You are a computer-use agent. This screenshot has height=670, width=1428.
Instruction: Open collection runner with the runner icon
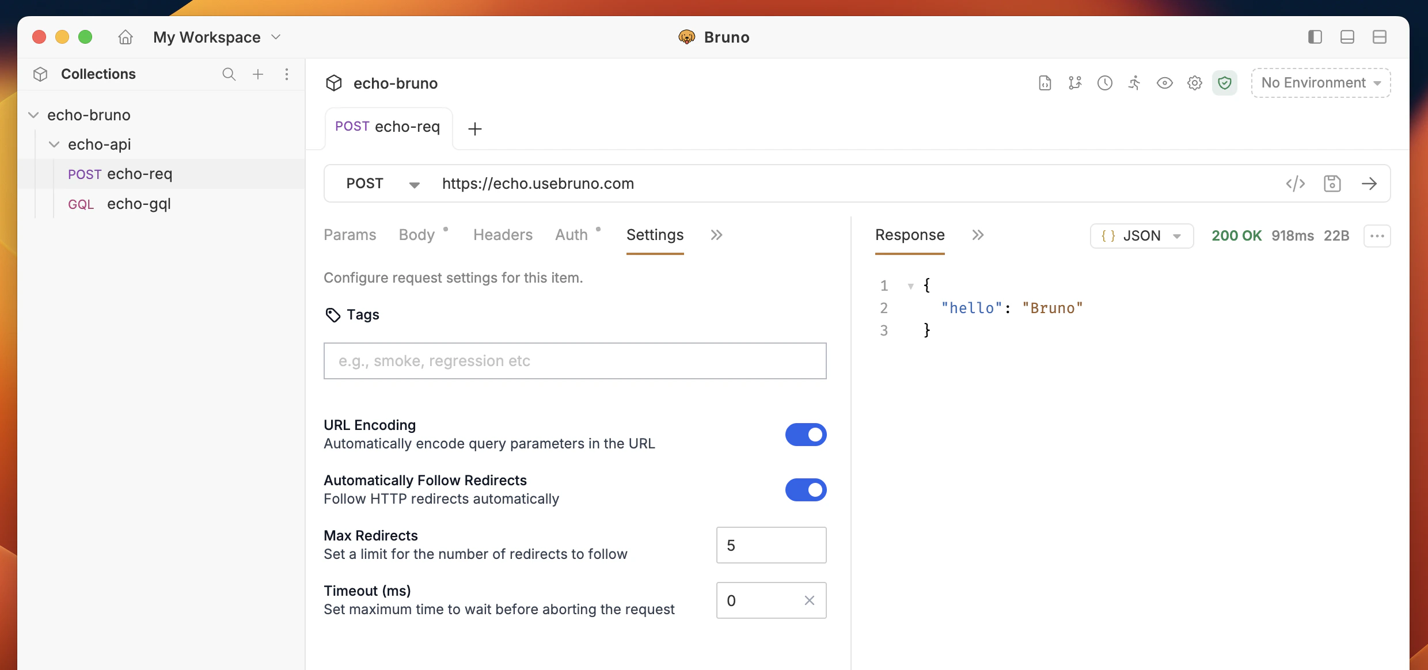pos(1134,83)
